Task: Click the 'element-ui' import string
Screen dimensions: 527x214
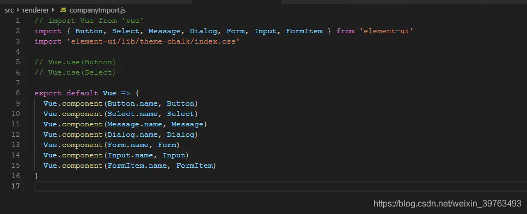Action: pos(387,31)
